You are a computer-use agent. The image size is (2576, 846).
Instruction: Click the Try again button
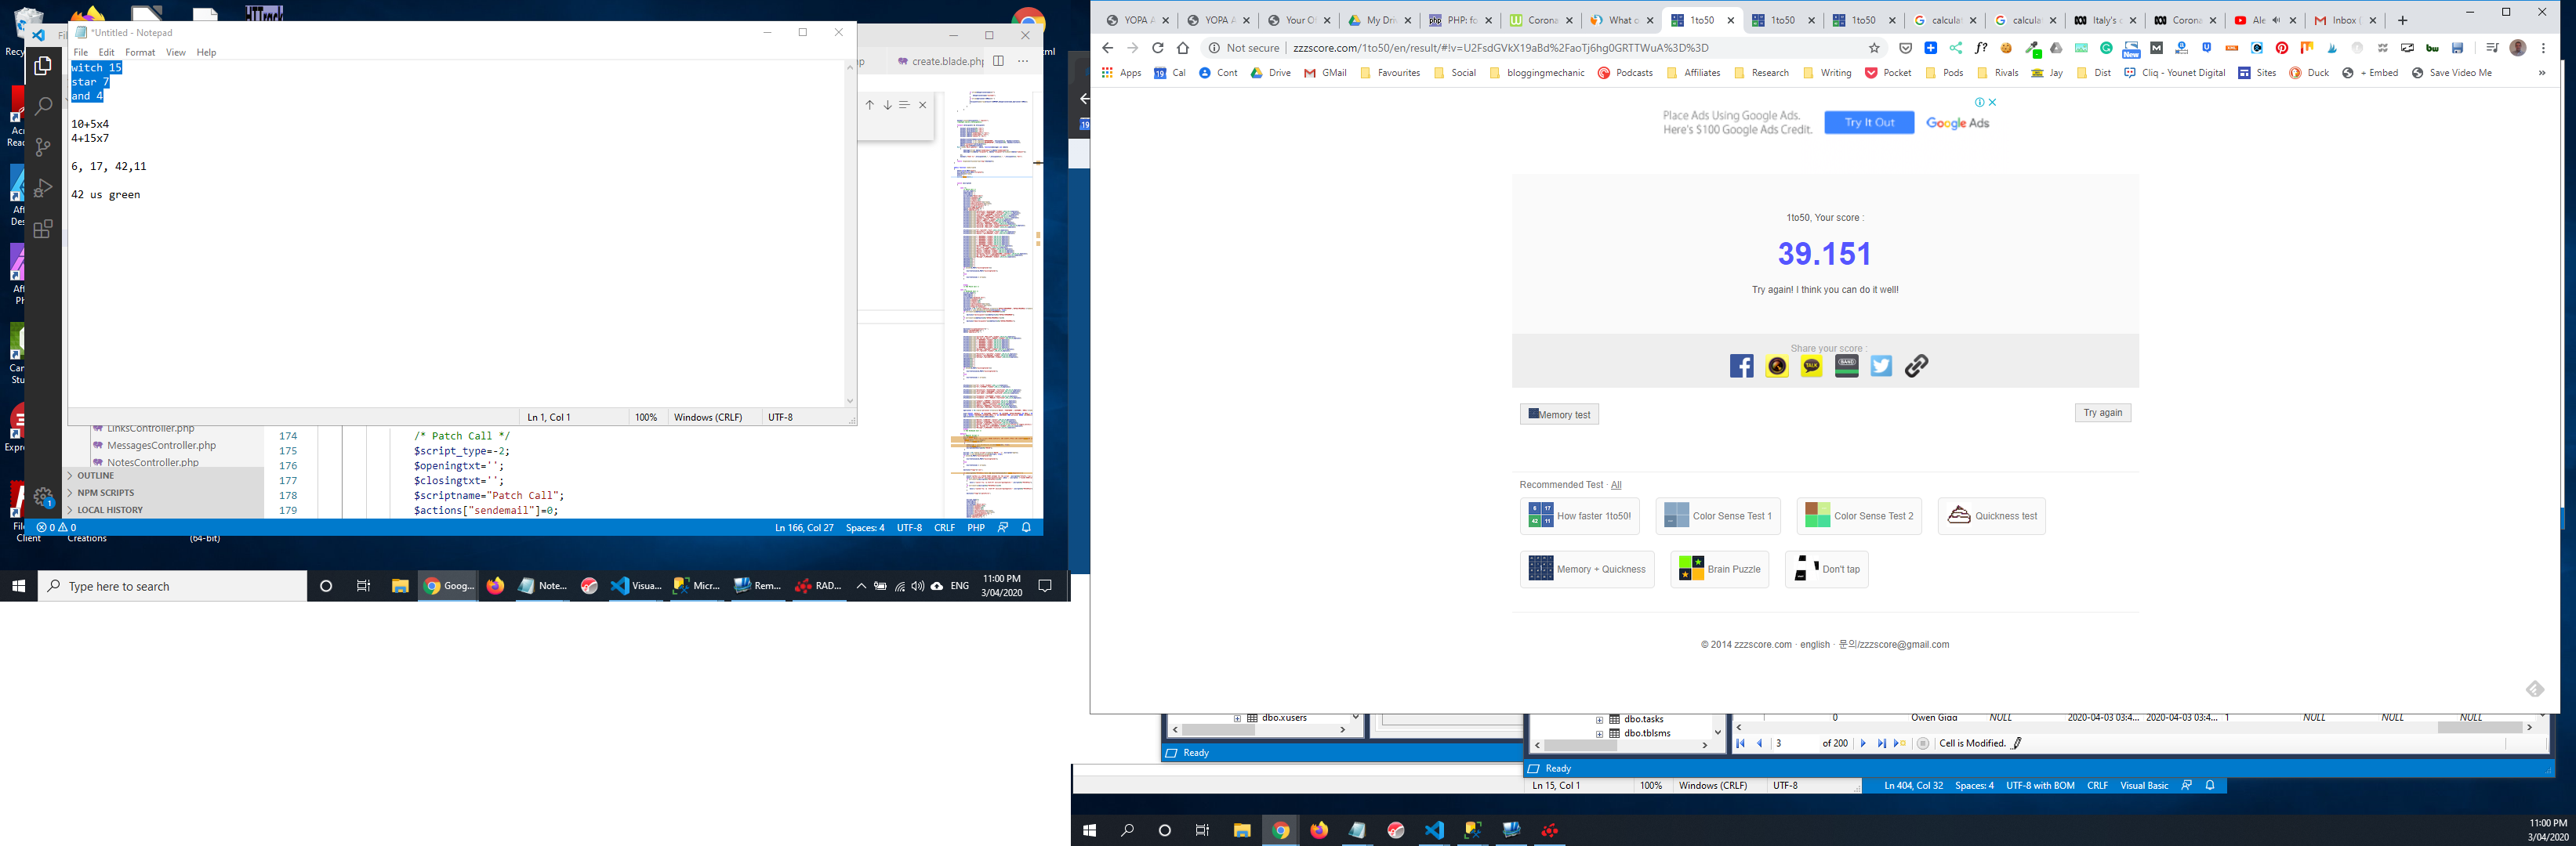tap(2103, 413)
